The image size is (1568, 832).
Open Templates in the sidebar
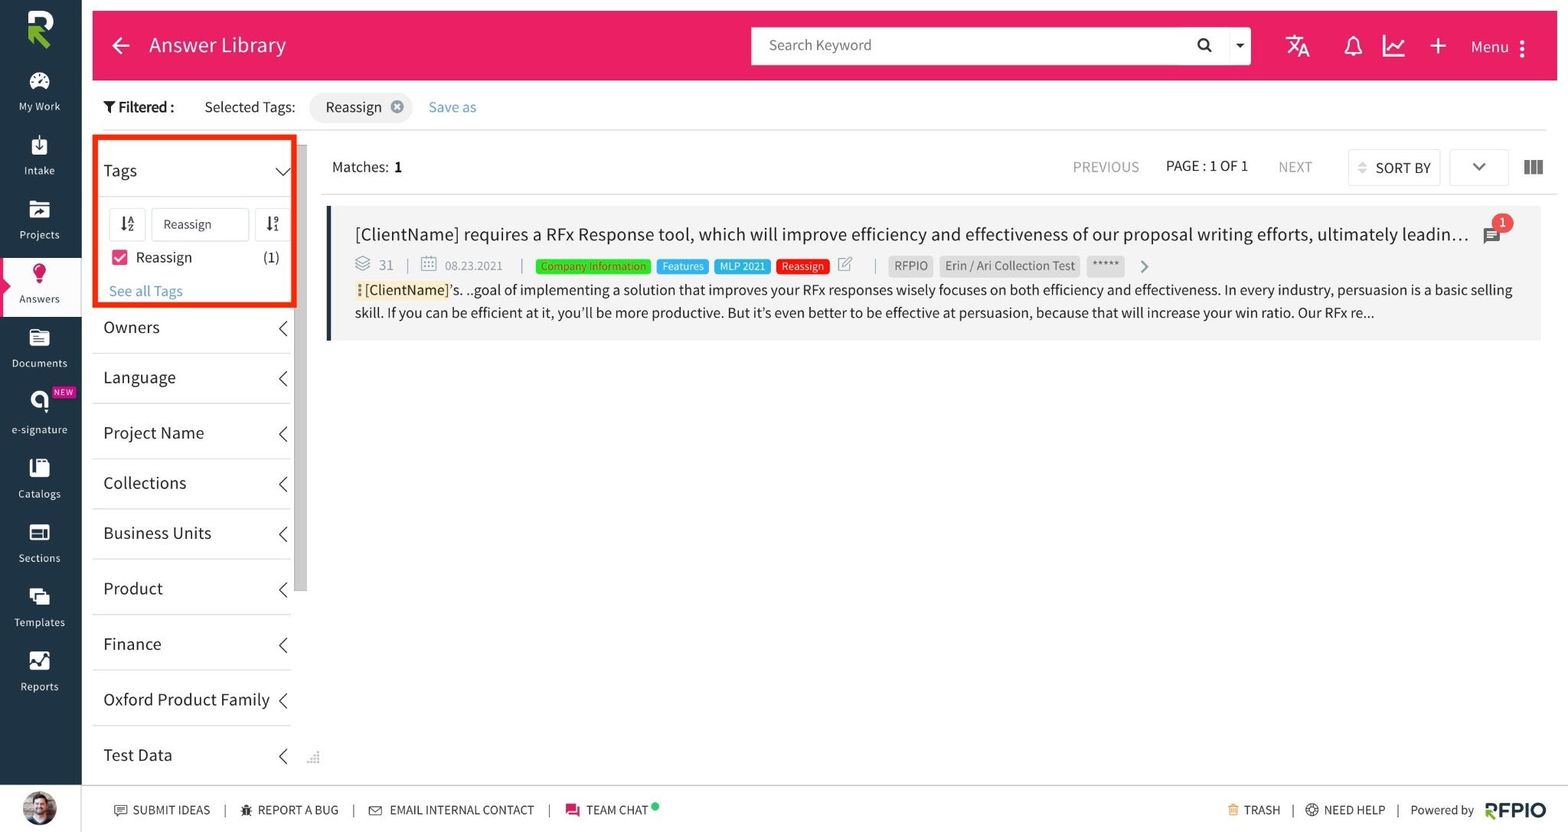coord(39,608)
